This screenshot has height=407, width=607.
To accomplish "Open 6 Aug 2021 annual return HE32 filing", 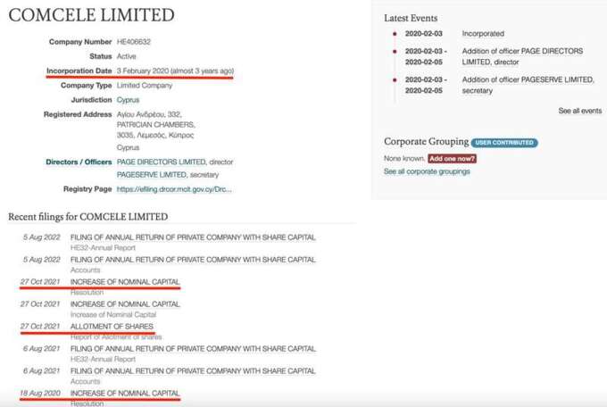I will coord(193,348).
